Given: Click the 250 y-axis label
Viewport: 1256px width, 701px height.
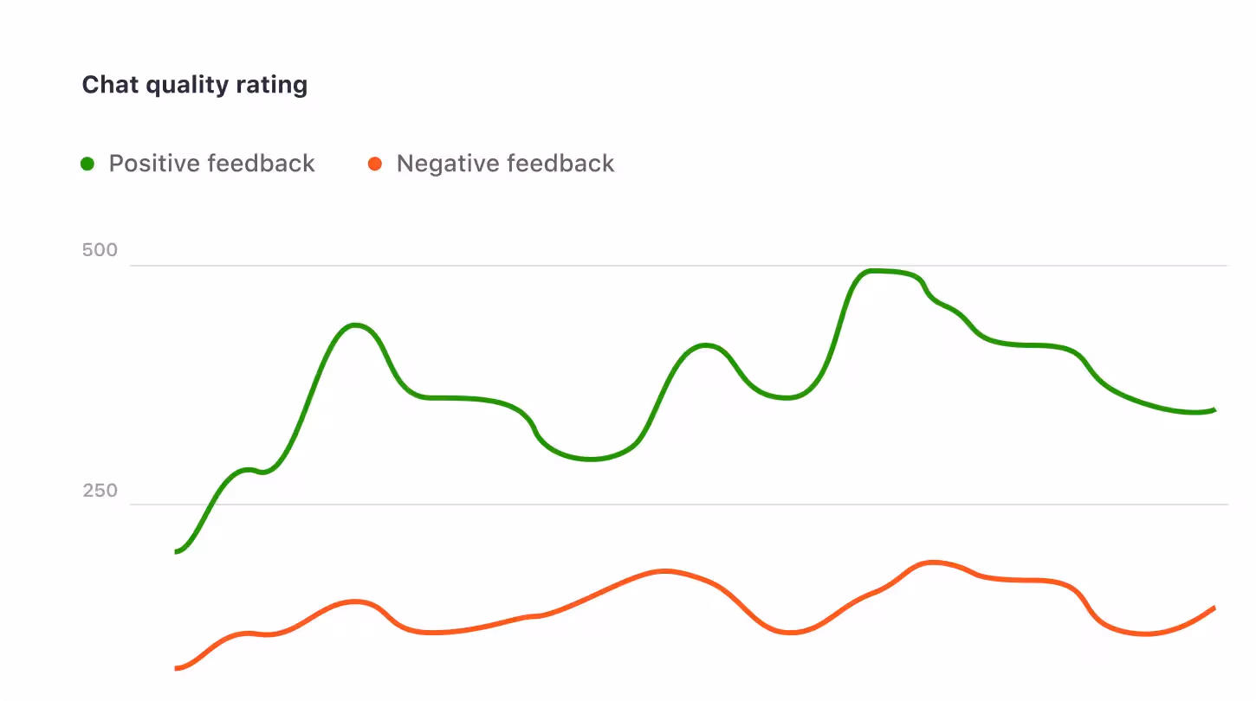Looking at the screenshot, I should 100,492.
